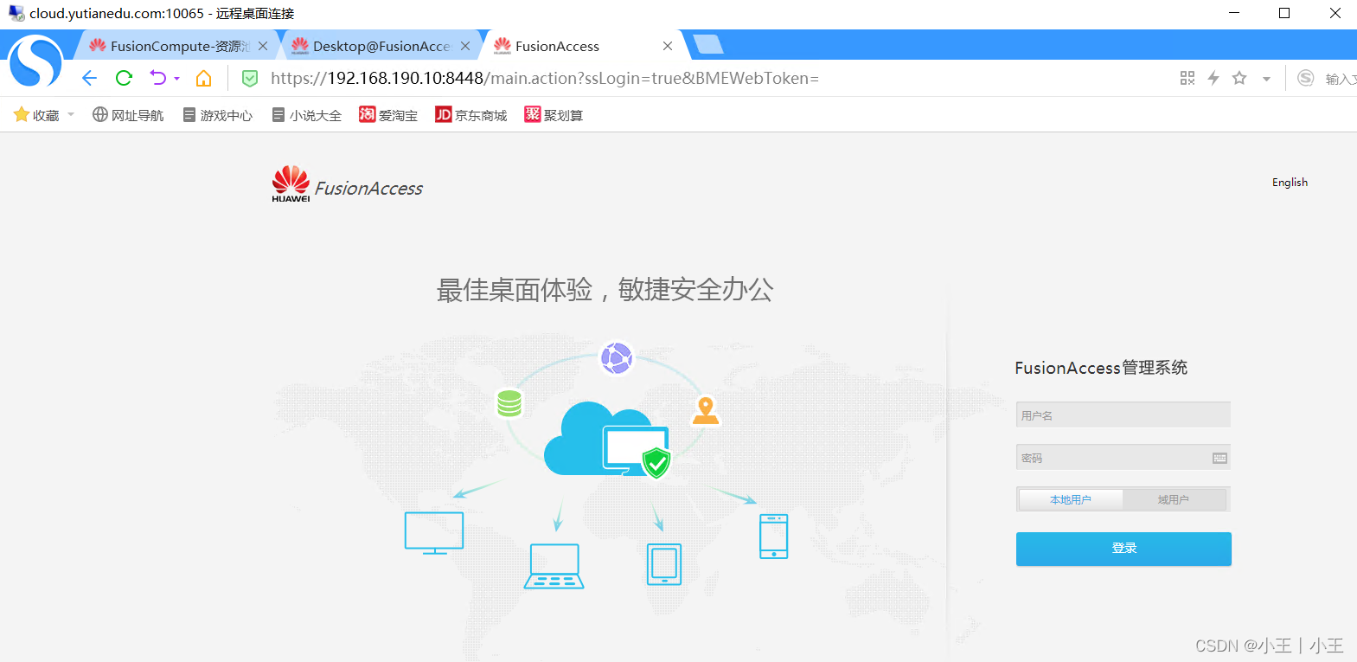The width and height of the screenshot is (1357, 662).
Task: Close the FusionCompute tab
Action: tap(263, 46)
